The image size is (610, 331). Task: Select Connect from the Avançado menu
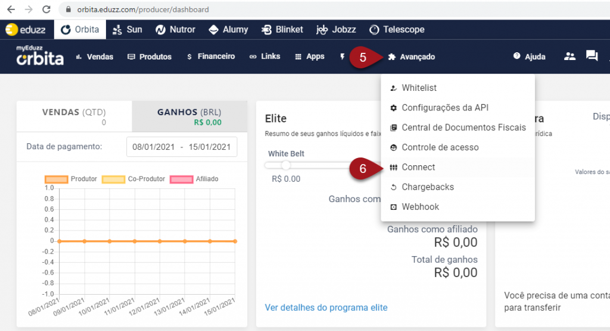click(418, 167)
